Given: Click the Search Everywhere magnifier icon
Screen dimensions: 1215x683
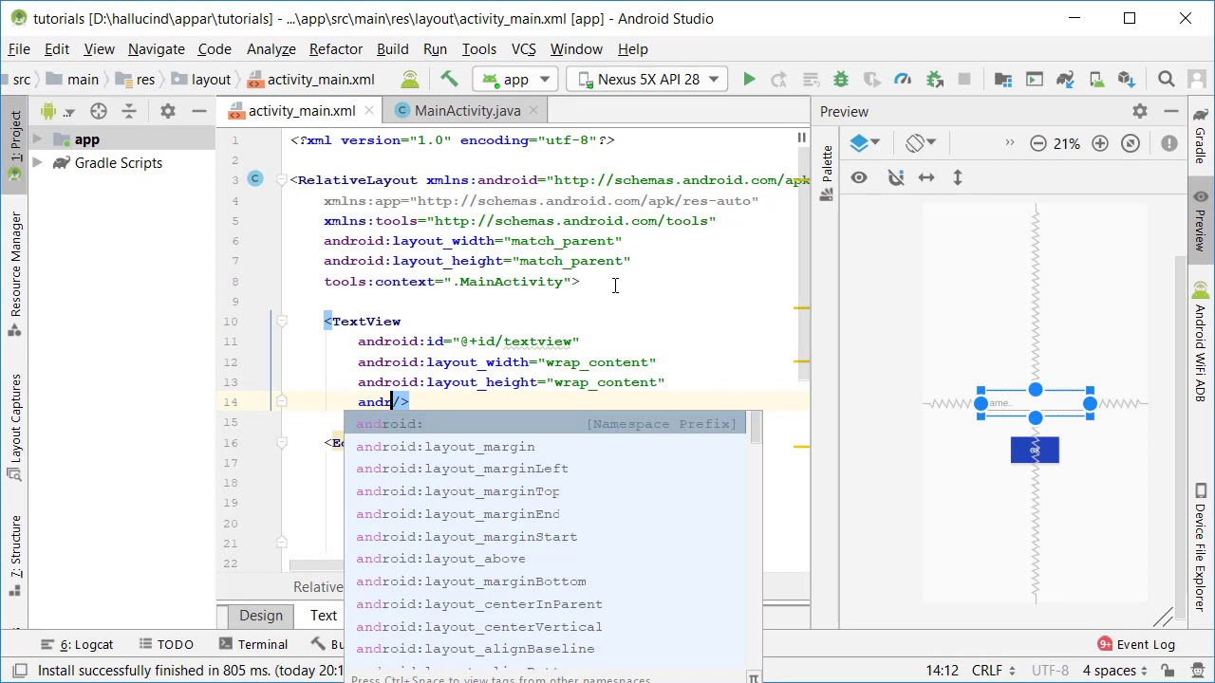Looking at the screenshot, I should [1167, 80].
